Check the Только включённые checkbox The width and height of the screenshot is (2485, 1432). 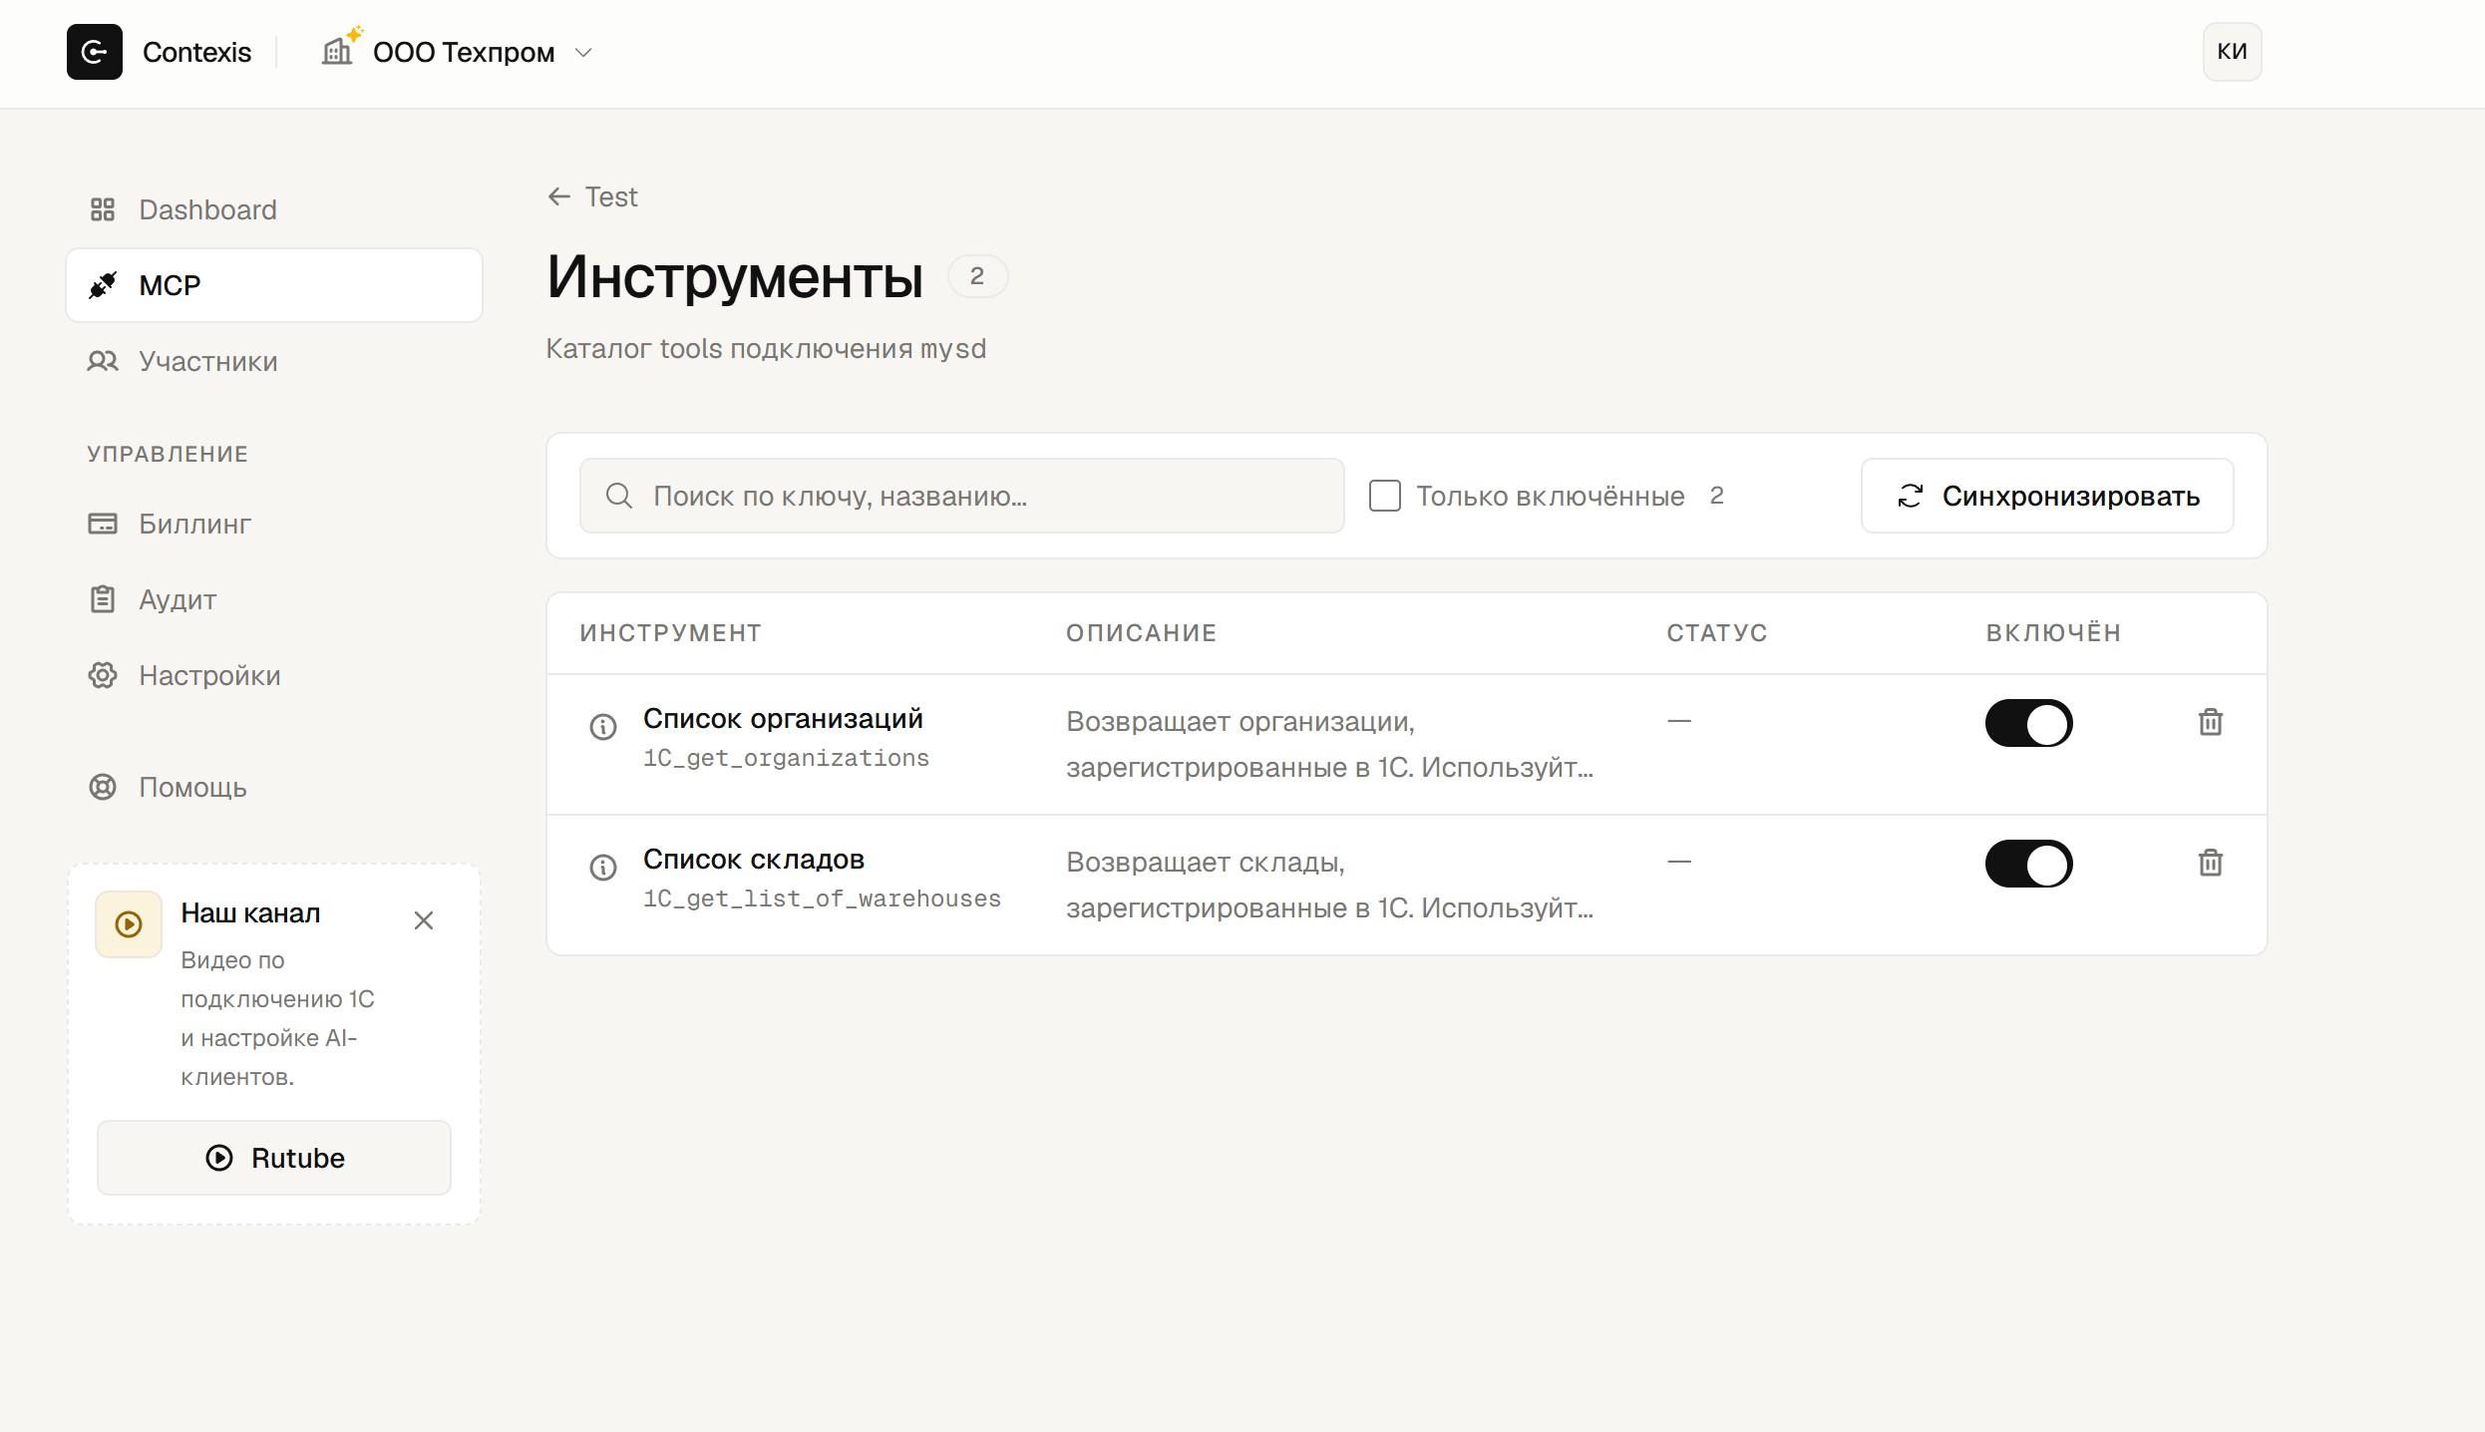[x=1384, y=496]
